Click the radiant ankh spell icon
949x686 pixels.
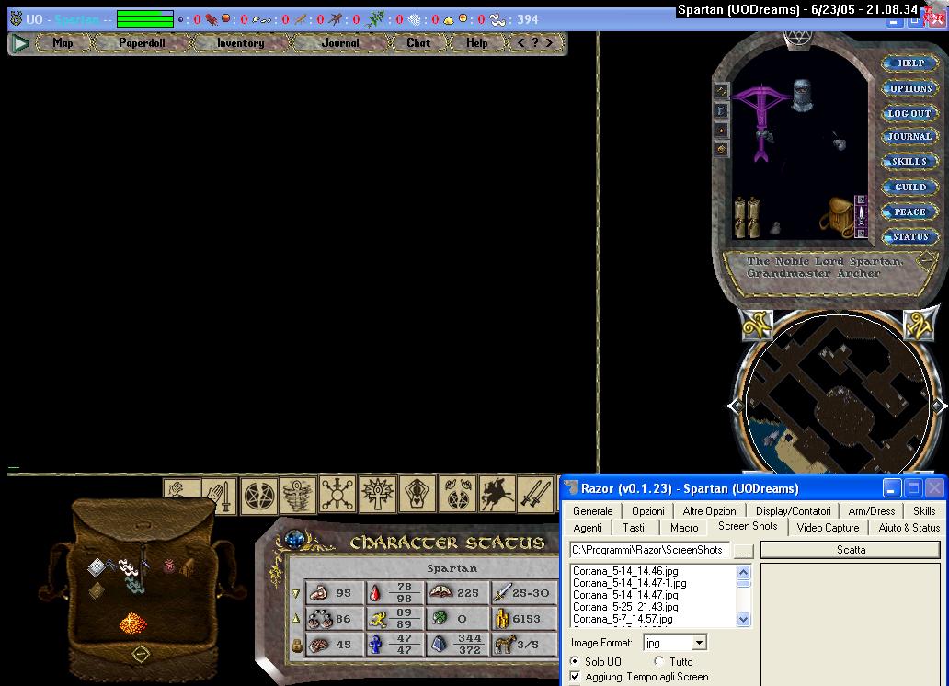tap(378, 494)
